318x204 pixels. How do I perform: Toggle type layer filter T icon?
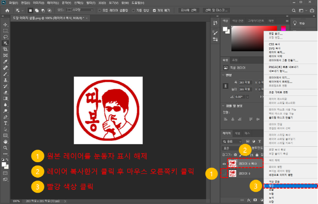[x=259, y=141]
